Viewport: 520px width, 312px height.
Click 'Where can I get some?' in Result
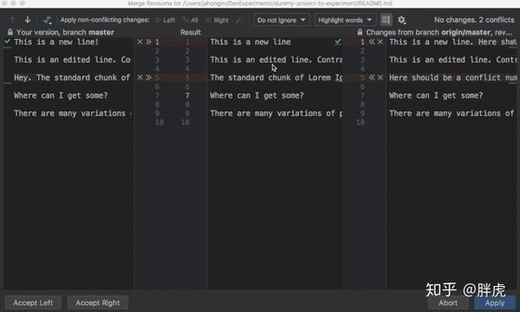click(x=257, y=95)
